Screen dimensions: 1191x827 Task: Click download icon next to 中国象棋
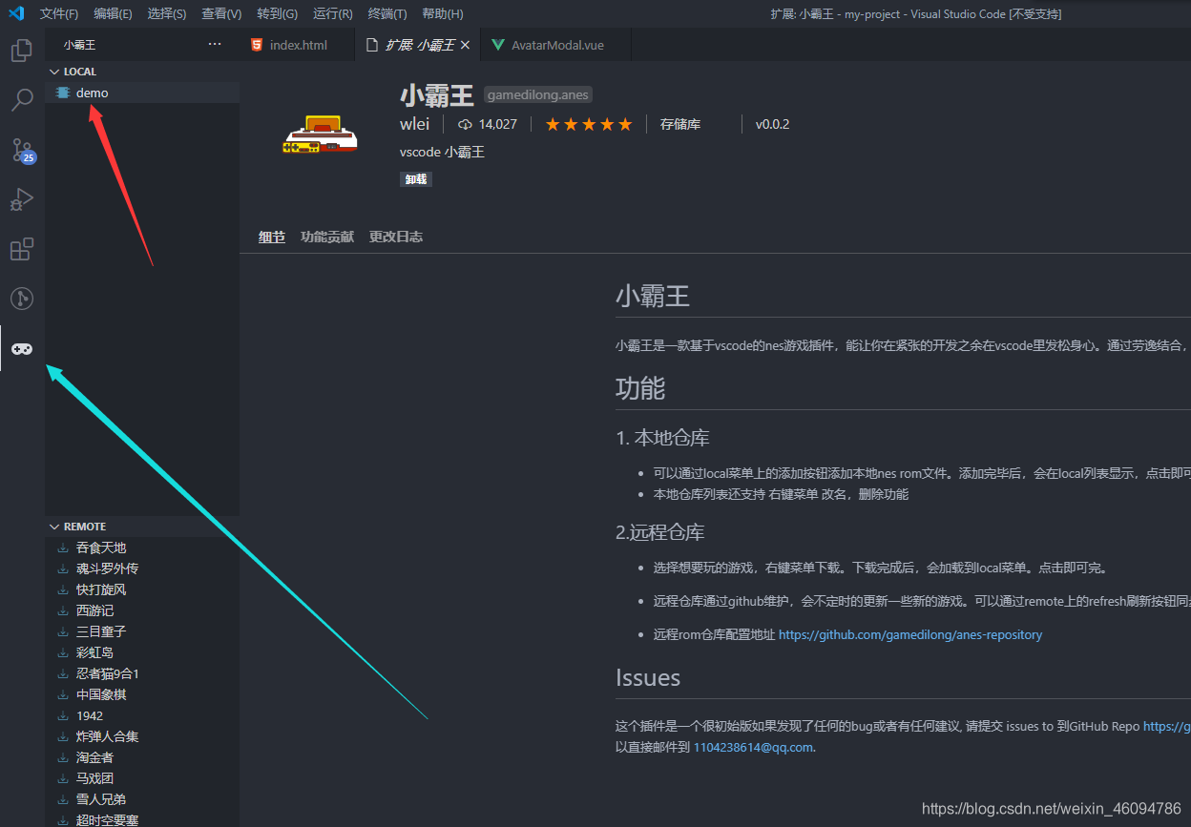tap(63, 694)
